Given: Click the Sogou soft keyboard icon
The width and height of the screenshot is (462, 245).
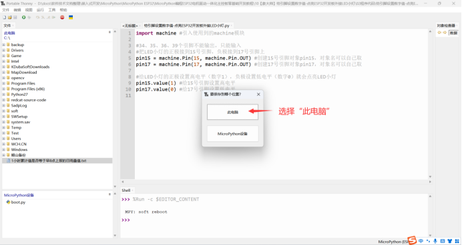Looking at the screenshot, I should (x=442, y=241).
